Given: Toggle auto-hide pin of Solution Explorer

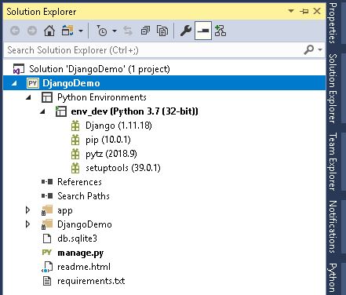Looking at the screenshot, I should 304,11.
